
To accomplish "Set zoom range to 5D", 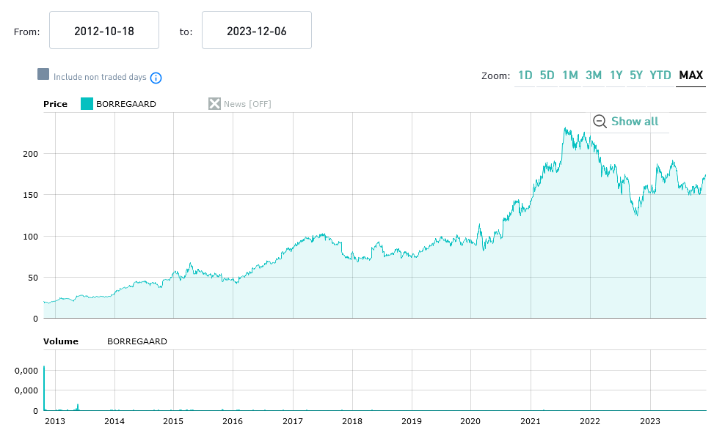I will 547,75.
